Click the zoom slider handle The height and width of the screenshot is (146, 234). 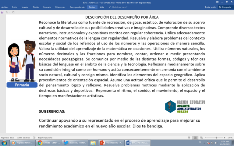217,138
